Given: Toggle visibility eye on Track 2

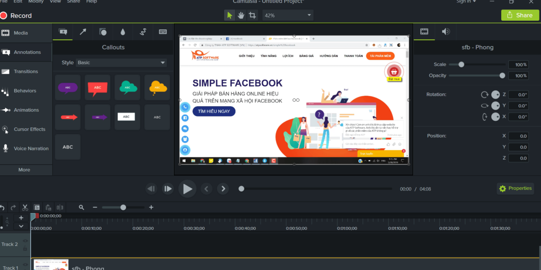Looking at the screenshot, I should click(x=25, y=241).
